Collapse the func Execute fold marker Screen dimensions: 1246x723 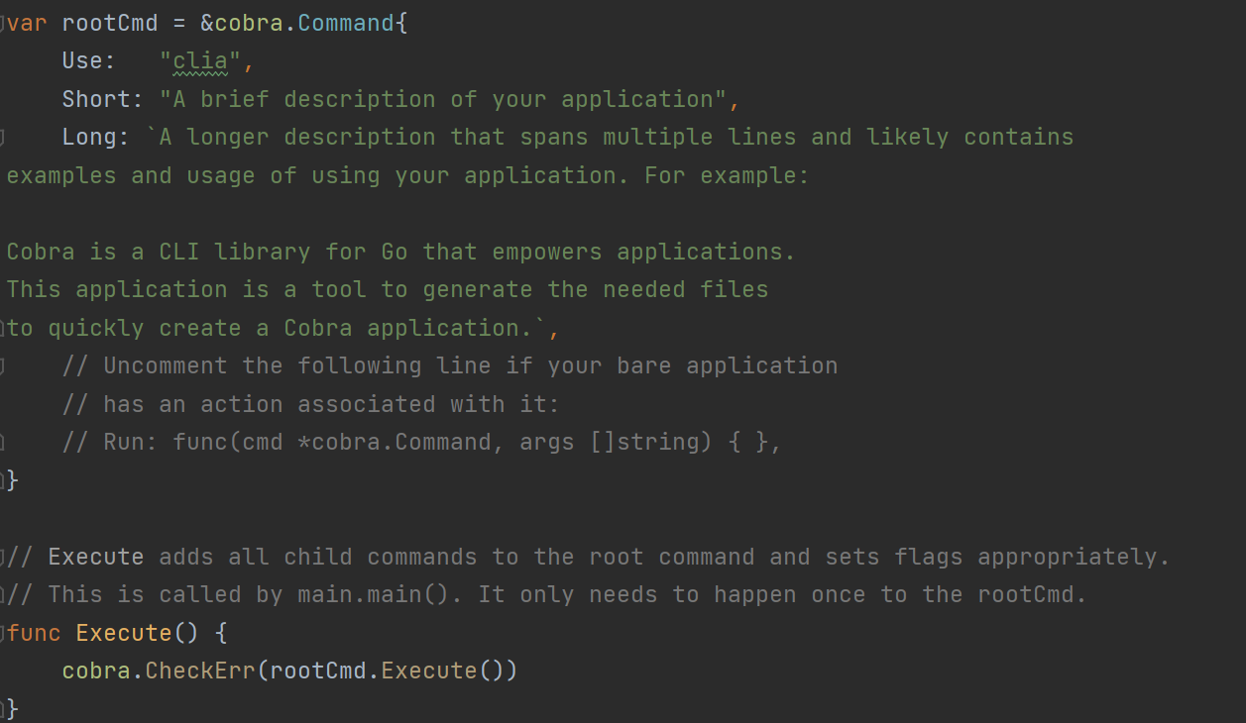click(x=3, y=633)
